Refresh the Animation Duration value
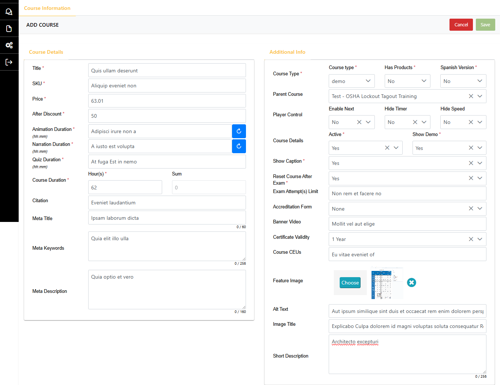 tap(239, 131)
